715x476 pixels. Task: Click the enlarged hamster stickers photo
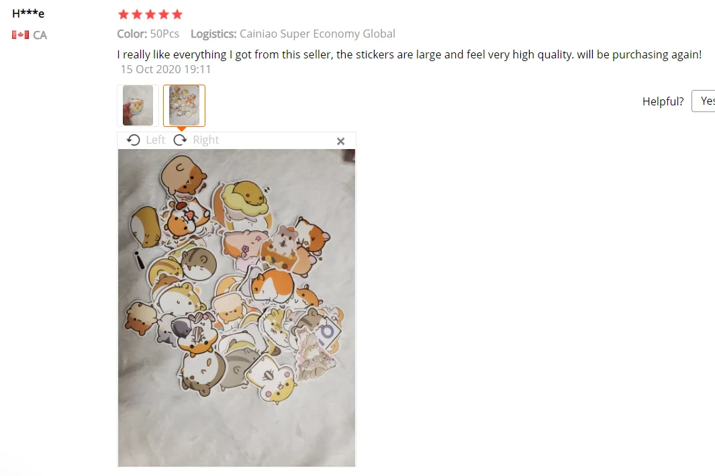click(x=237, y=307)
